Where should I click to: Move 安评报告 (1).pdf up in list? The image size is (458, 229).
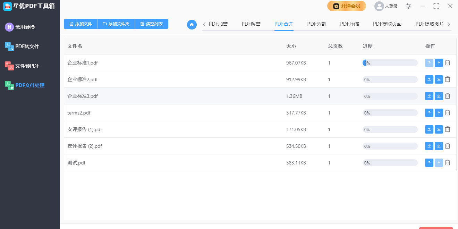[429, 129]
